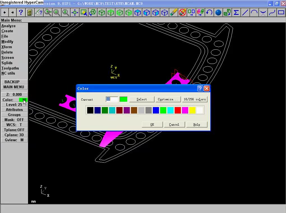Click Help button in Color dialog

pyautogui.click(x=197, y=124)
